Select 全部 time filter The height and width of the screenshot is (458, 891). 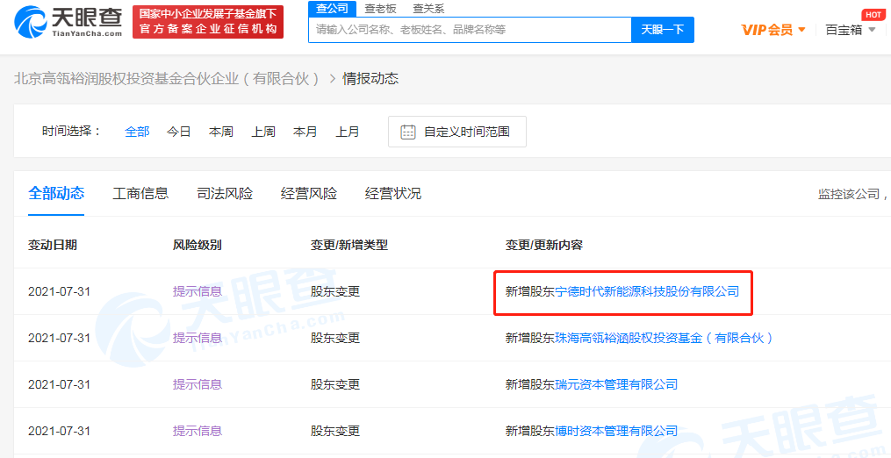click(137, 132)
